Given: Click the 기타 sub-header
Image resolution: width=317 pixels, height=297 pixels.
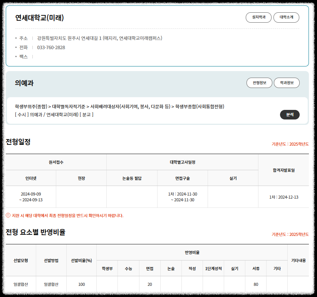Looking at the screenshot, I should click(x=277, y=269).
